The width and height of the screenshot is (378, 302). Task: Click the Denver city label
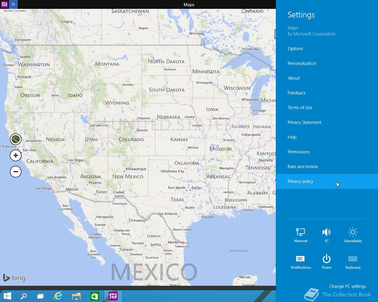tap(142, 130)
